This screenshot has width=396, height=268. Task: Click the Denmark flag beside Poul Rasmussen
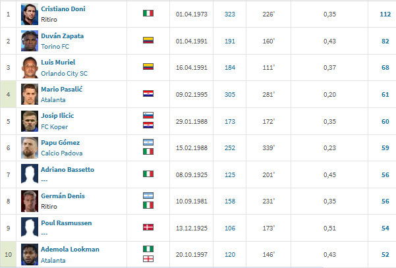pyautogui.click(x=148, y=227)
